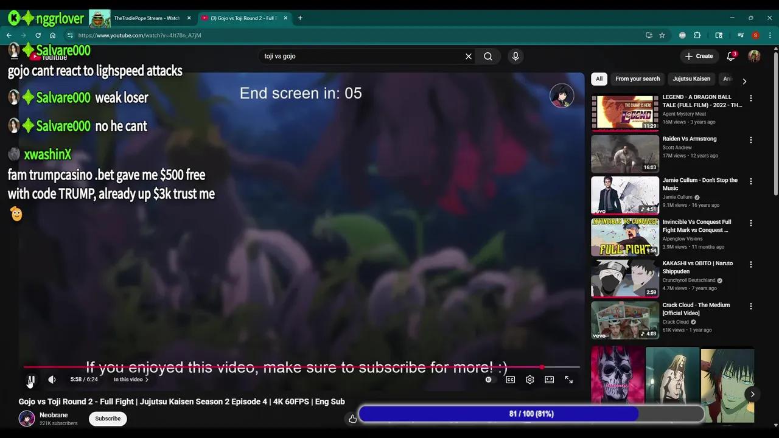
Task: Open 'LEGEND - A DRAGON BALL TALE' thumbnail
Action: click(x=625, y=112)
